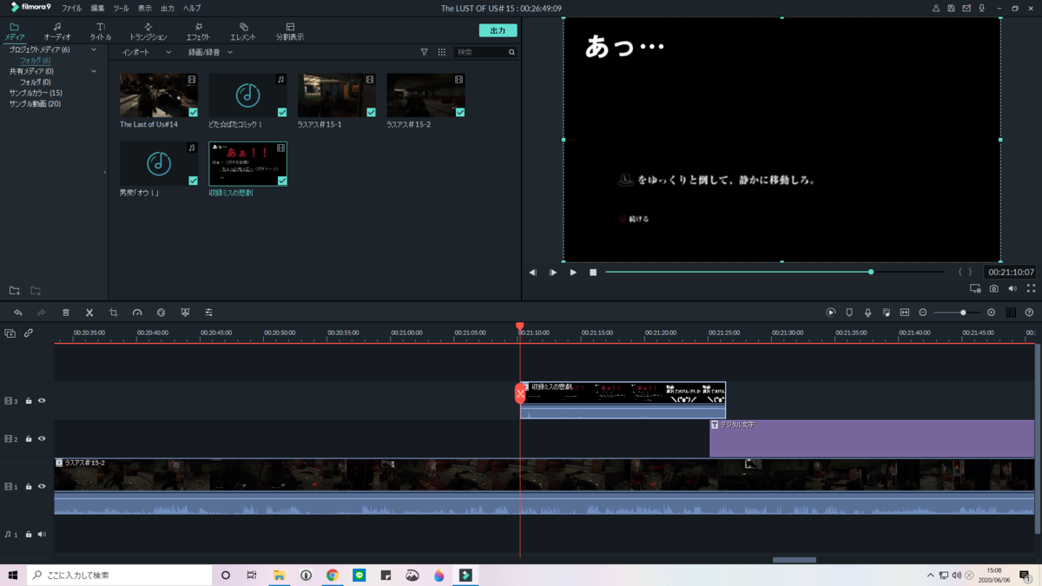The width and height of the screenshot is (1042, 586).
Task: Click the timeline zoom slider
Action: pos(958,313)
